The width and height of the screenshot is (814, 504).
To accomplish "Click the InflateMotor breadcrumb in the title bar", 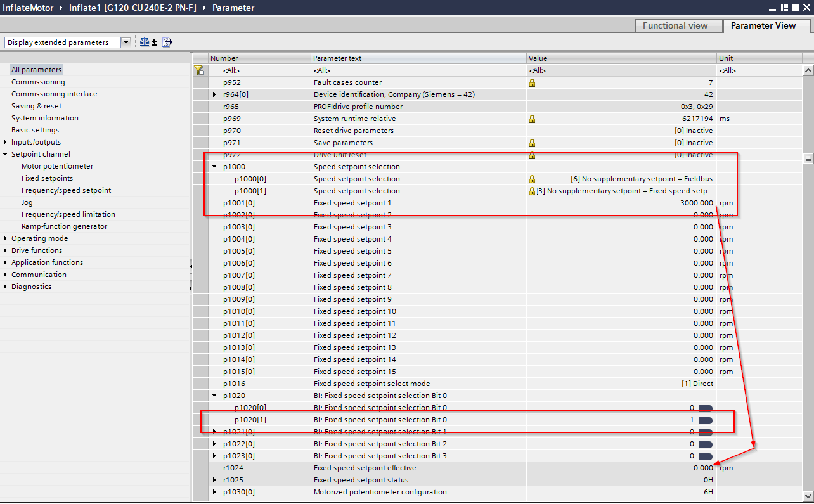I will point(27,8).
